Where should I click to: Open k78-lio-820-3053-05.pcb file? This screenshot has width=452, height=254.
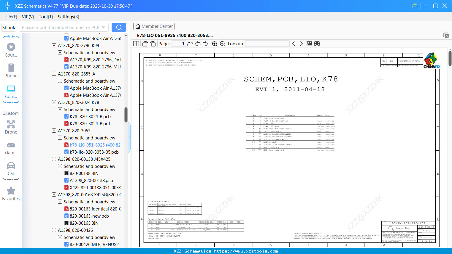[x=91, y=152]
